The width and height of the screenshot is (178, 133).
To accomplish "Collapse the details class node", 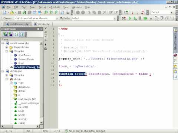I will 7,79.
